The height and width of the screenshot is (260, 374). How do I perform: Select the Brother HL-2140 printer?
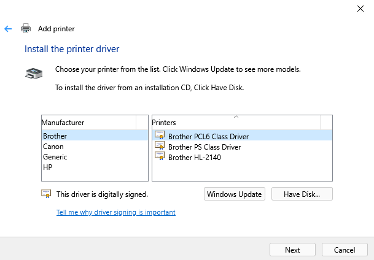pyautogui.click(x=242, y=156)
